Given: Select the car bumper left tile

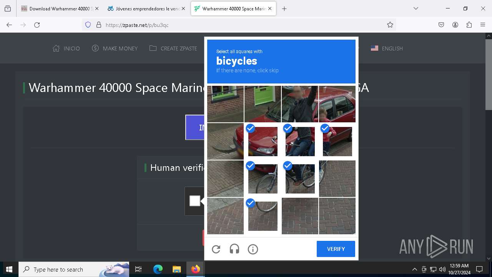Looking at the screenshot, I should (226, 141).
